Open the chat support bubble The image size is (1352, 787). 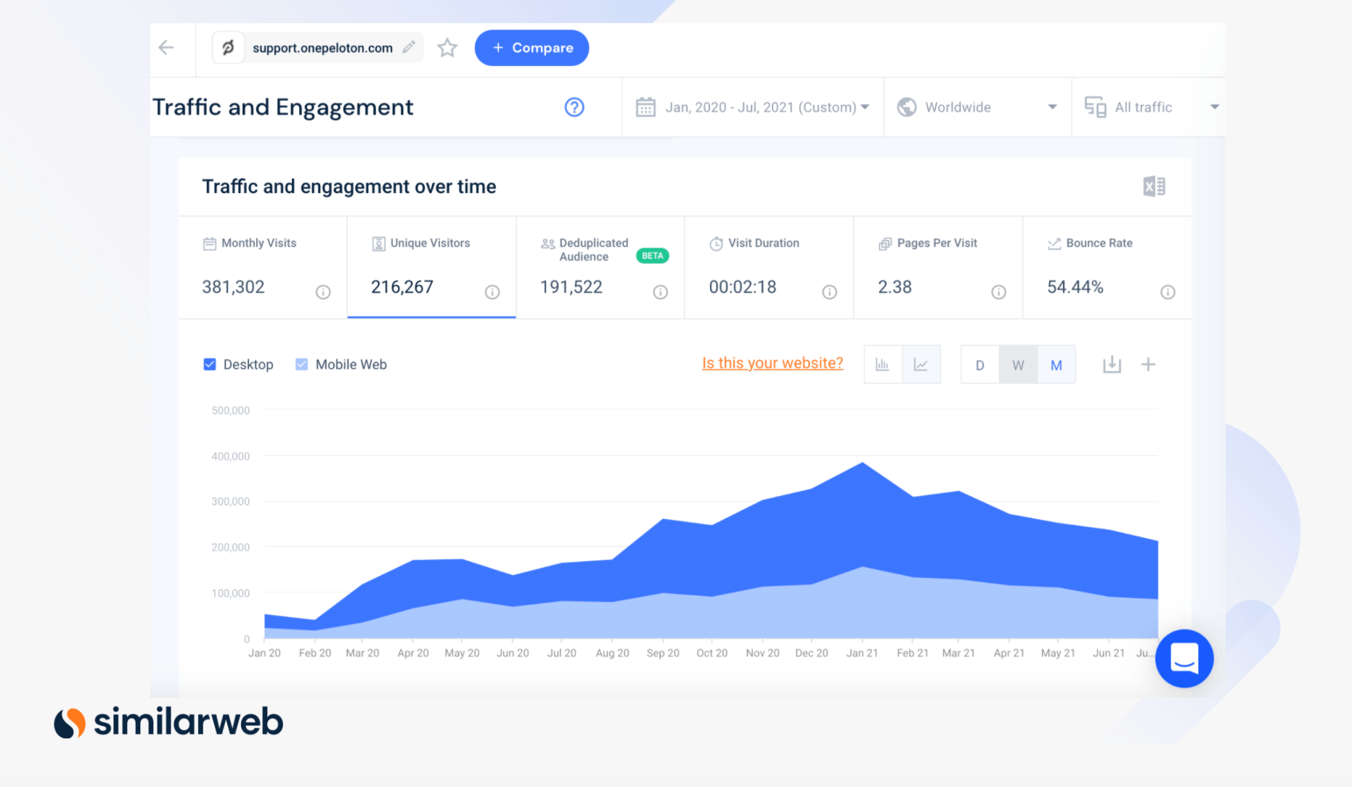1184,658
